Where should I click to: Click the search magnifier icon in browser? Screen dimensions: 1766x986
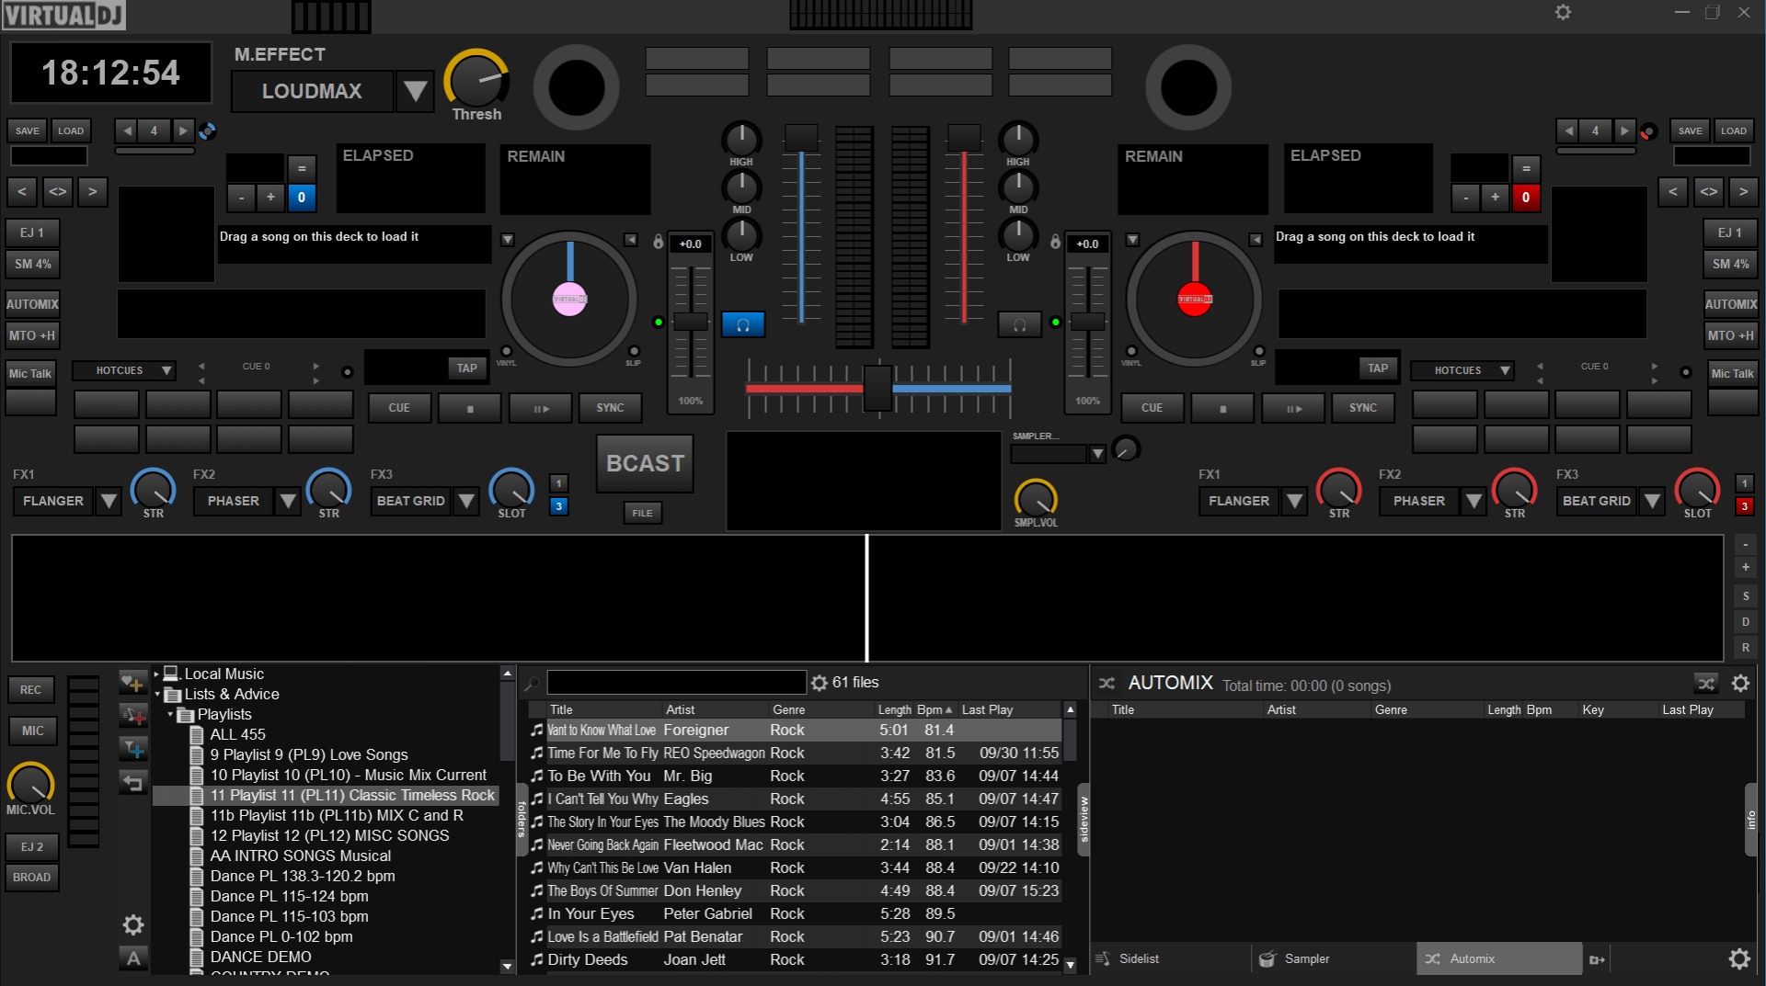(532, 684)
